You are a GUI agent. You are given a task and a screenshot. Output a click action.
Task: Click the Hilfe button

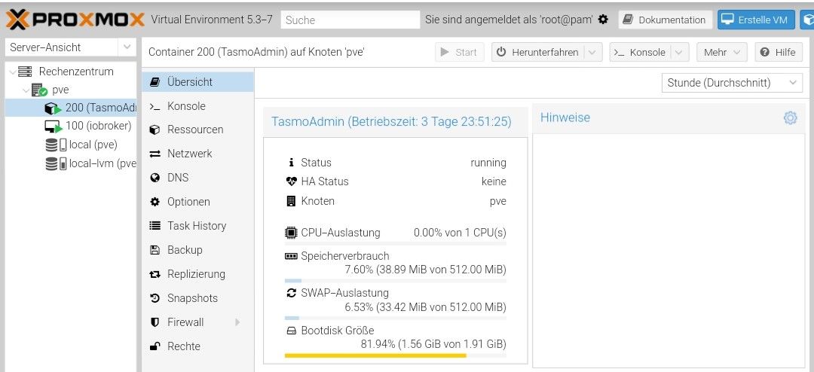pos(779,53)
